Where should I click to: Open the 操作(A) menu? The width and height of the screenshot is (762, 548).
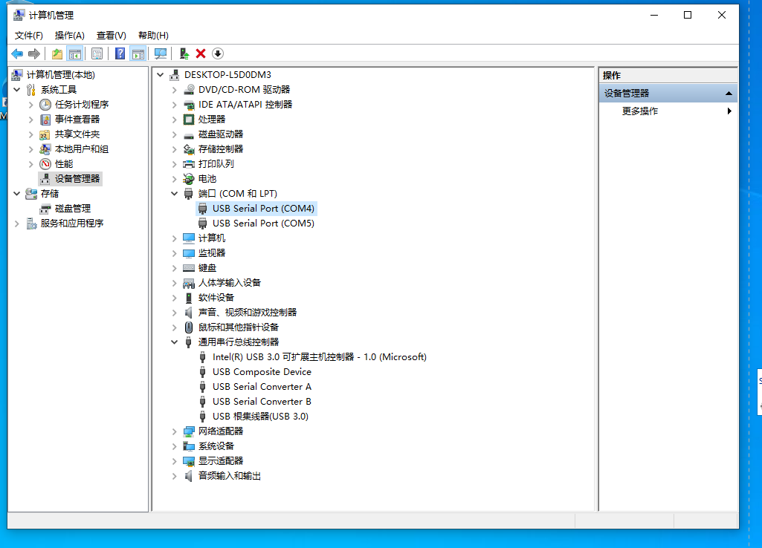pos(69,35)
